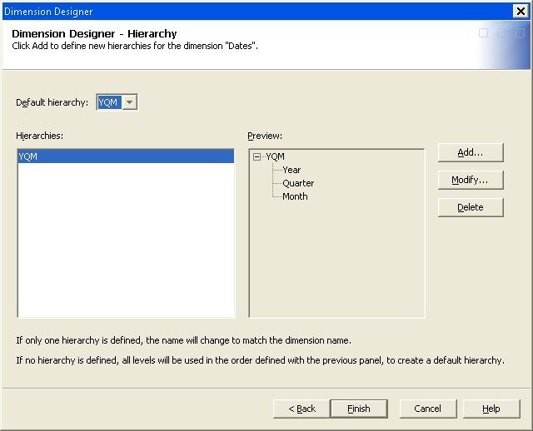
Task: Select YQM in the Hierarchies list
Action: tap(126, 156)
